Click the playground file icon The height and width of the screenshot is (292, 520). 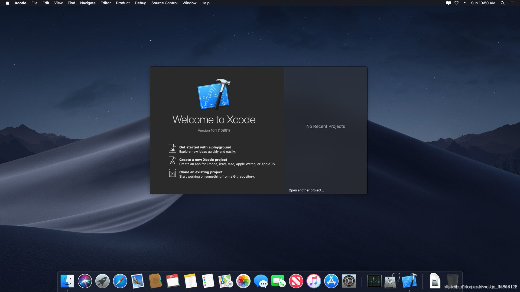[x=172, y=148]
